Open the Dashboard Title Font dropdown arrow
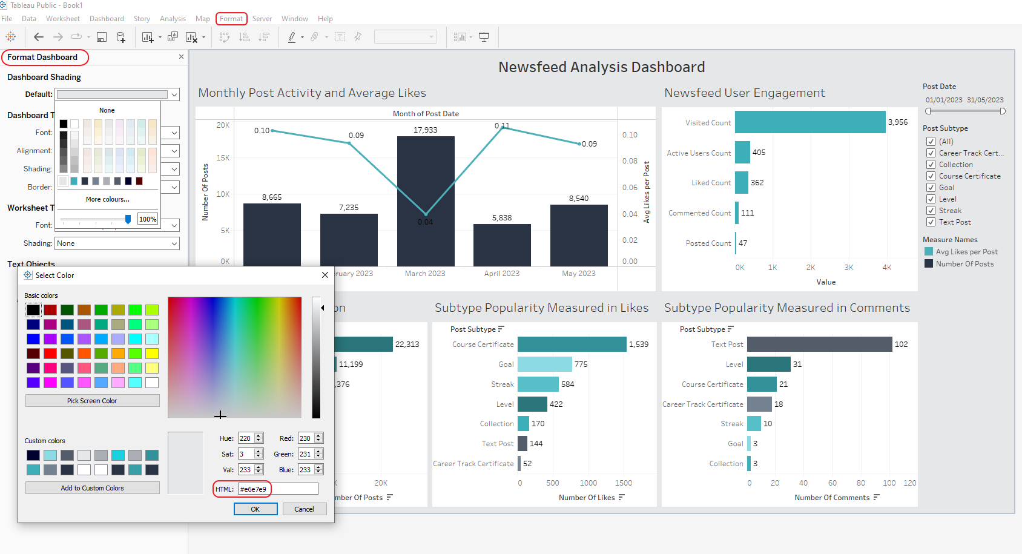The image size is (1022, 554). 174,133
